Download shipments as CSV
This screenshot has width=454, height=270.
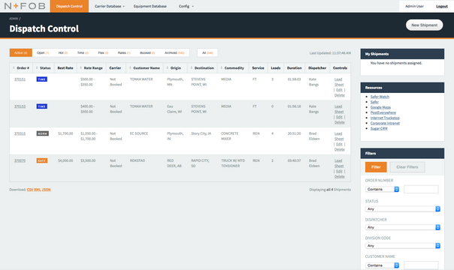[x=30, y=190]
